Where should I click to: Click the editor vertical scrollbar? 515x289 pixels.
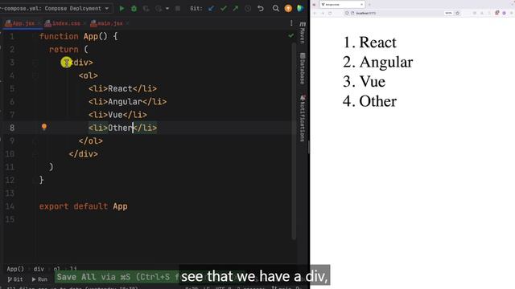[294, 141]
